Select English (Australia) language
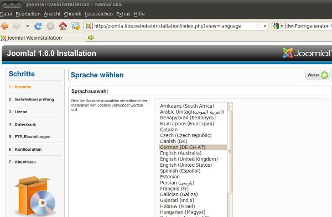This screenshot has height=217, width=332. point(193,153)
